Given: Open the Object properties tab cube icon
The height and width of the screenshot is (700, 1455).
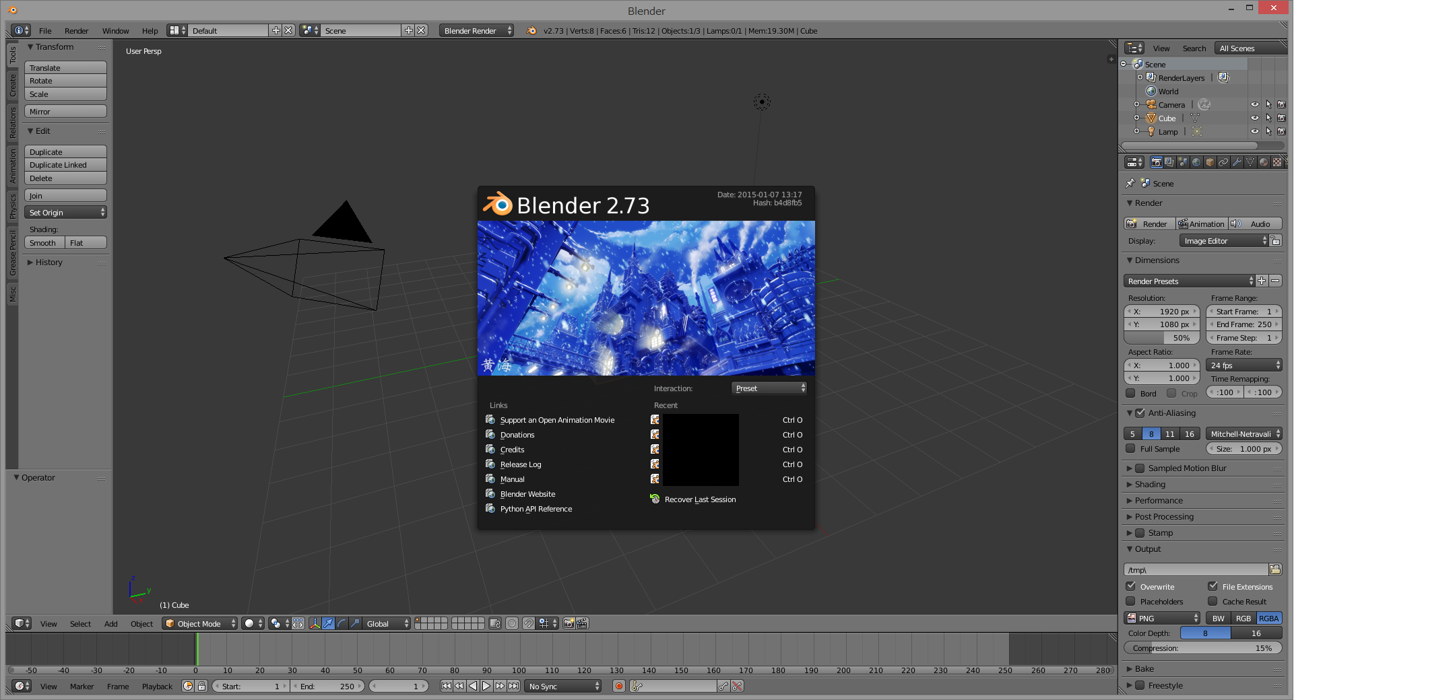Looking at the screenshot, I should 1210,162.
